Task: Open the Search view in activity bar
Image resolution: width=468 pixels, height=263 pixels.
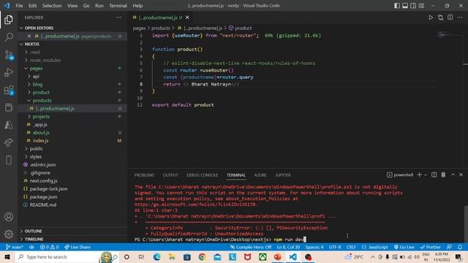Action: click(x=9, y=37)
